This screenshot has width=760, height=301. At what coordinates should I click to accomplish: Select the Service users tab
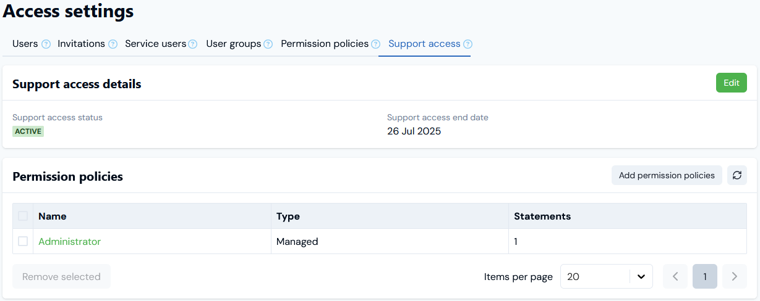[x=155, y=44]
